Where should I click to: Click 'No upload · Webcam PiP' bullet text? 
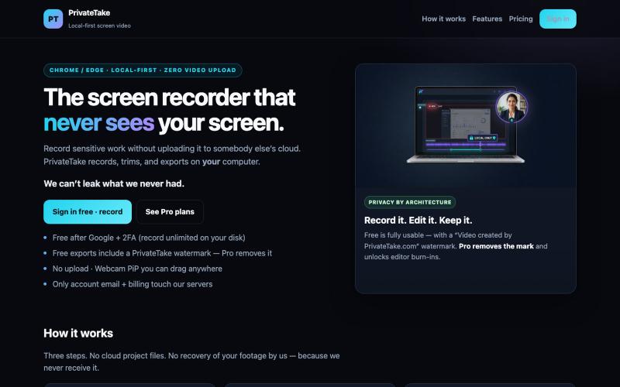coord(137,269)
